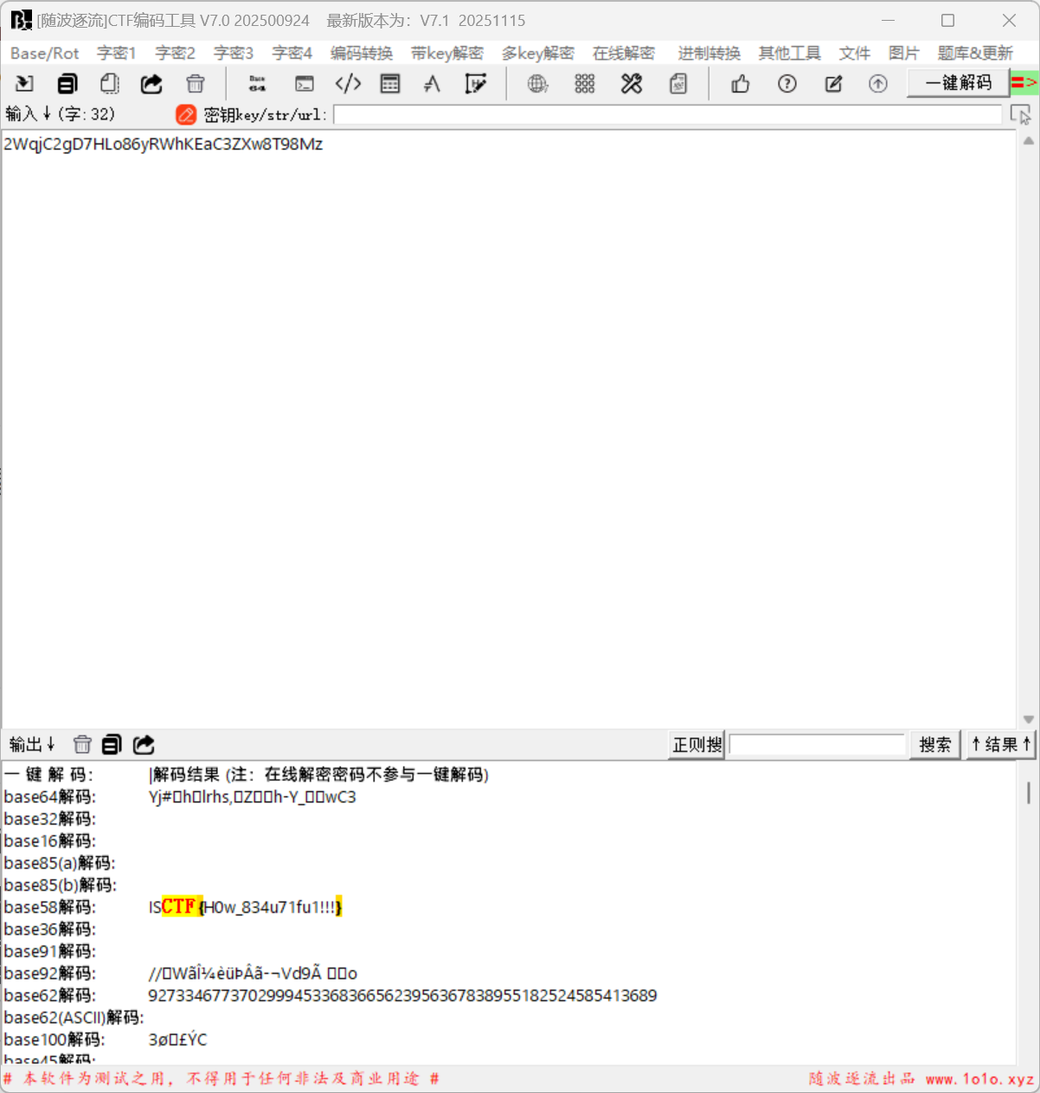Click the input area scrollbar up arrow

point(1028,140)
